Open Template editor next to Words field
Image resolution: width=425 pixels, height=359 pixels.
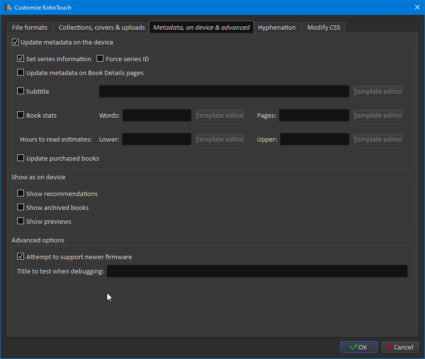coord(220,115)
